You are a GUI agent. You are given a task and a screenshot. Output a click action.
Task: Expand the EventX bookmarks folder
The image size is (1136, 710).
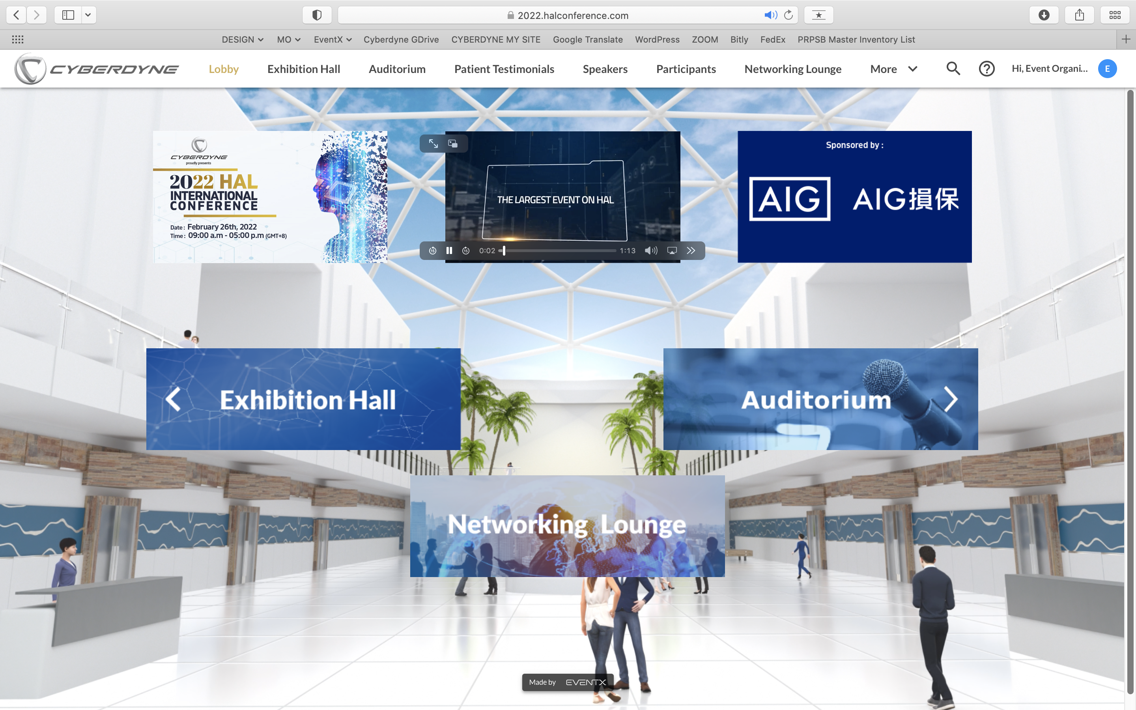[333, 39]
